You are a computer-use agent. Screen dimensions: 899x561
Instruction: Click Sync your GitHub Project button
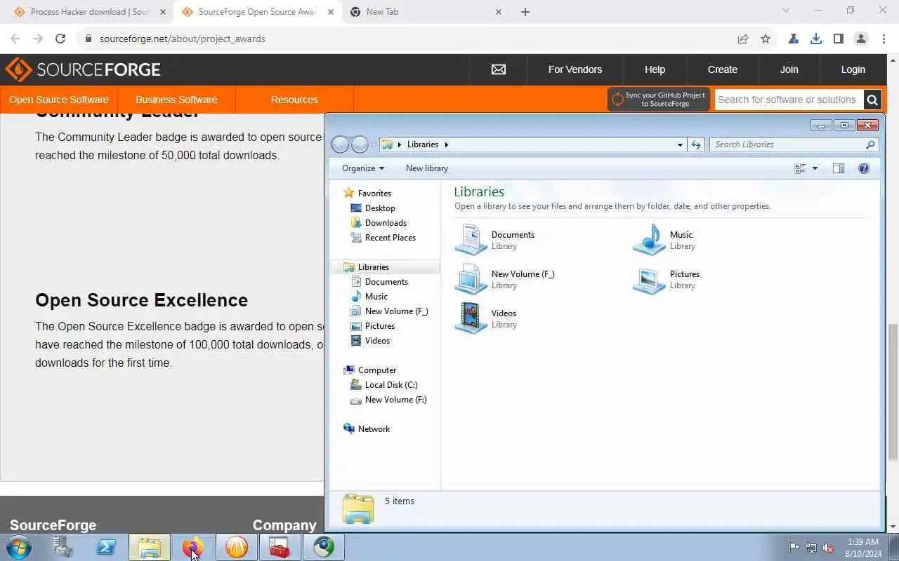tap(659, 100)
